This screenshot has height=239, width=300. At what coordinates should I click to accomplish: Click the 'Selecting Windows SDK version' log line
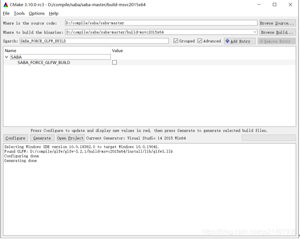(x=81, y=147)
